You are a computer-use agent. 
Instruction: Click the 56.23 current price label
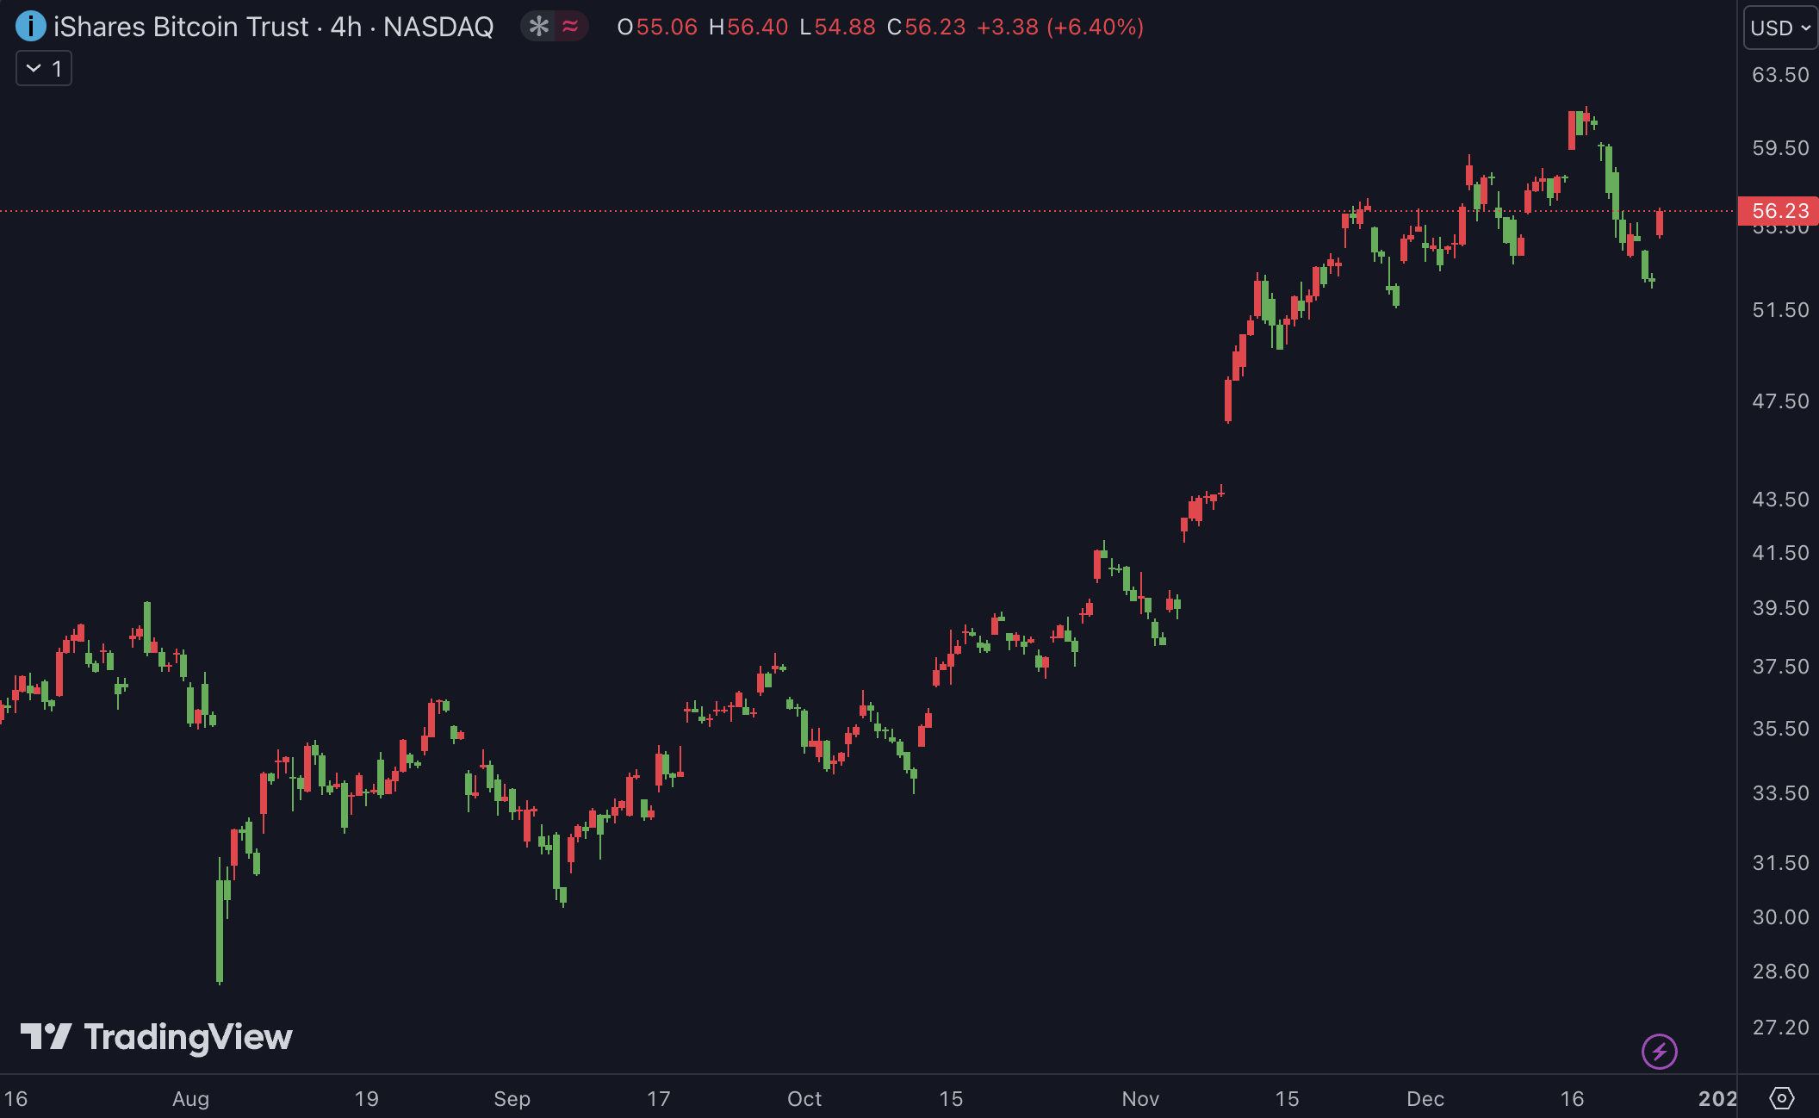(1779, 211)
